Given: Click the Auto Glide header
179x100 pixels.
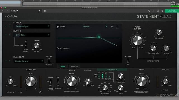Looking at the screenshot, I should click(x=112, y=69).
